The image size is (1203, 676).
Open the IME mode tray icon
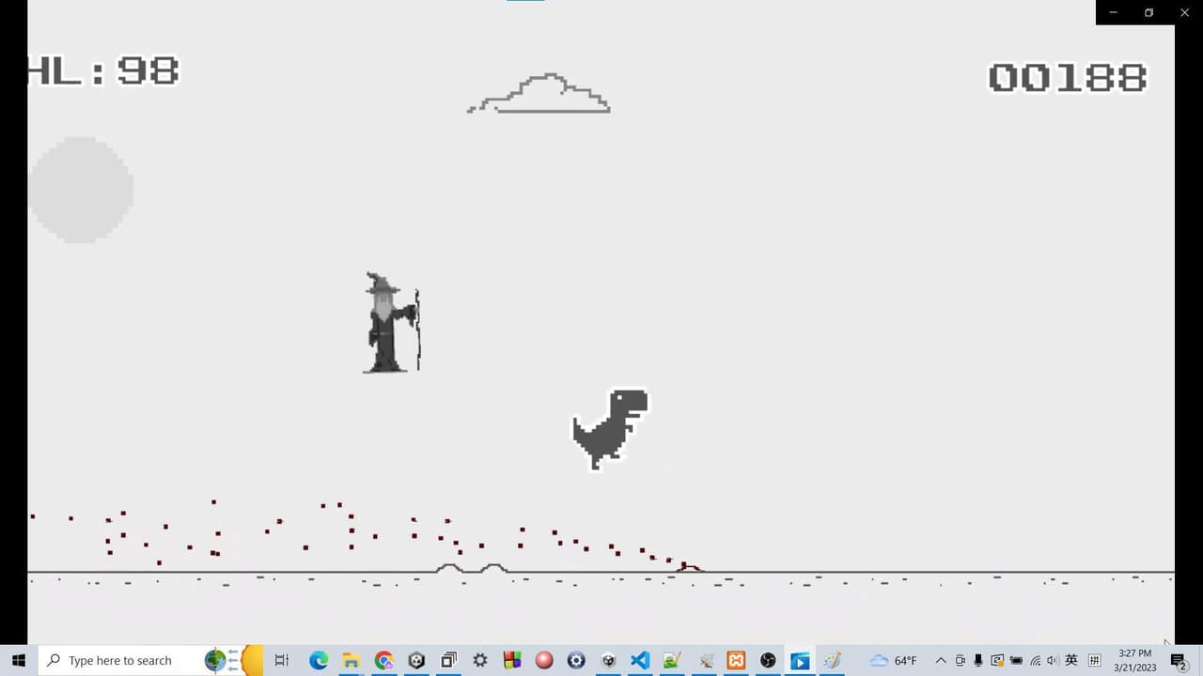coord(1094,660)
